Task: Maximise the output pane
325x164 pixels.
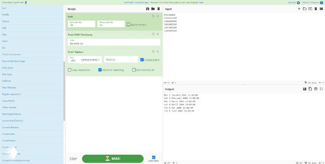Action: click(x=321, y=89)
